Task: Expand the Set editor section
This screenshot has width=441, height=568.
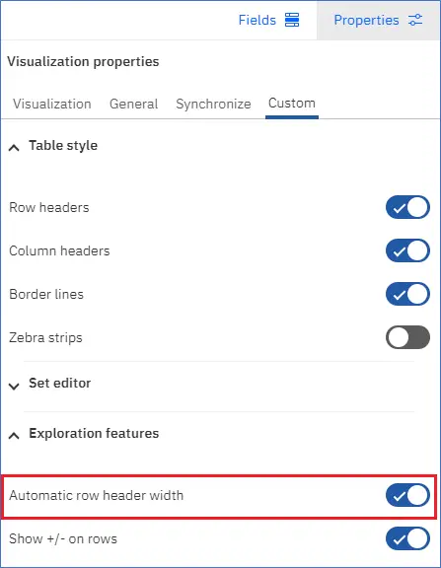Action: pos(60,384)
